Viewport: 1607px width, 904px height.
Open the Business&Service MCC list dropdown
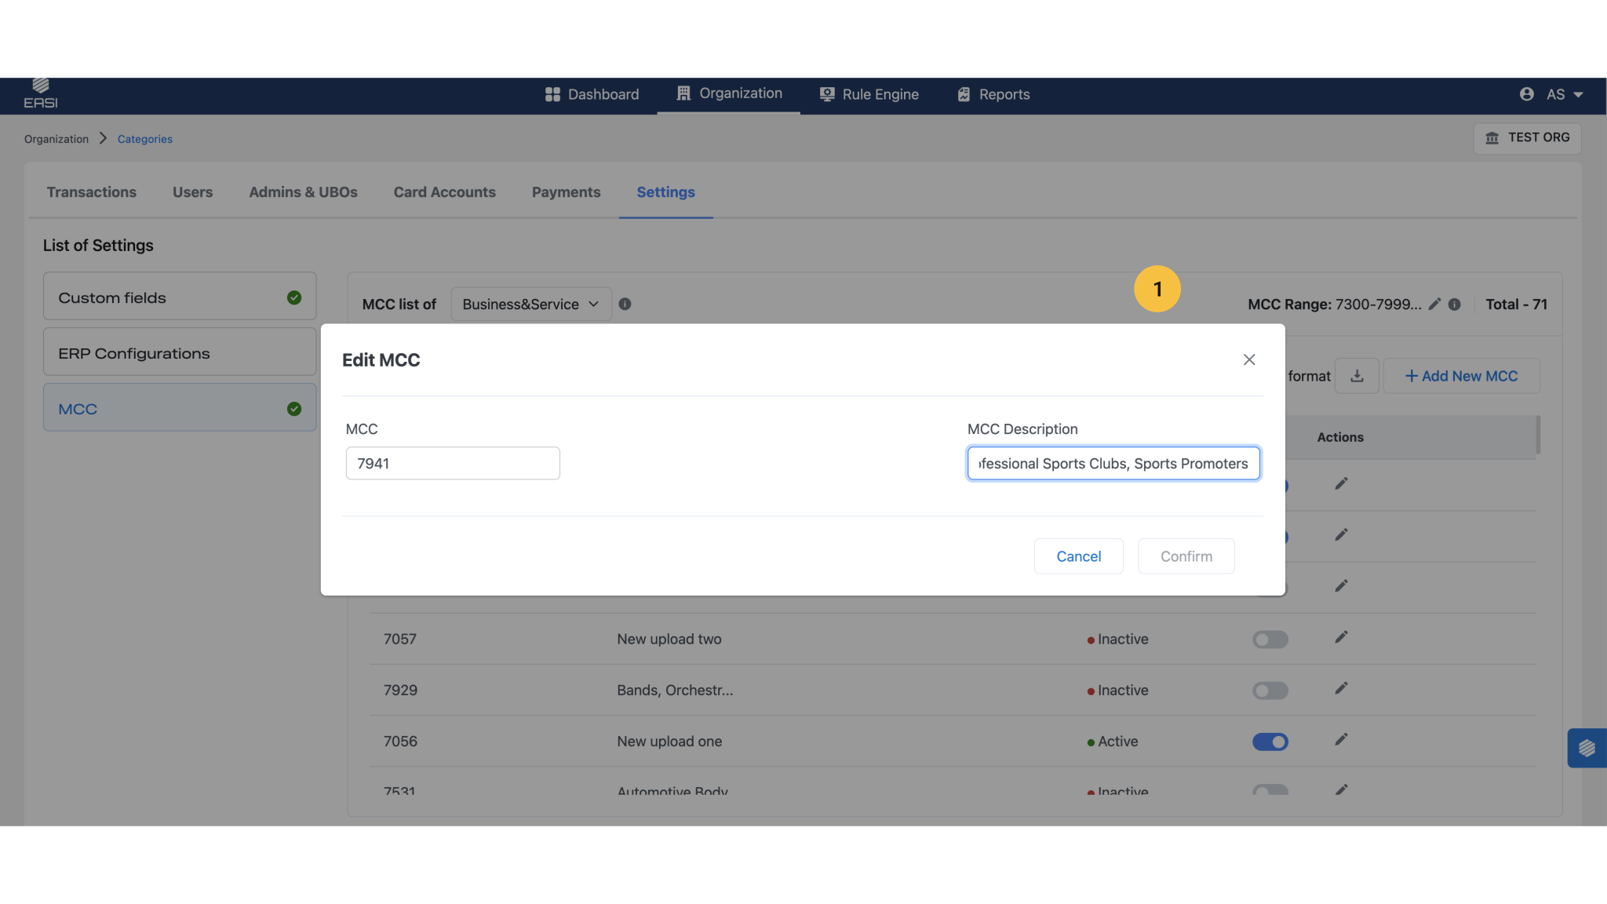point(530,304)
